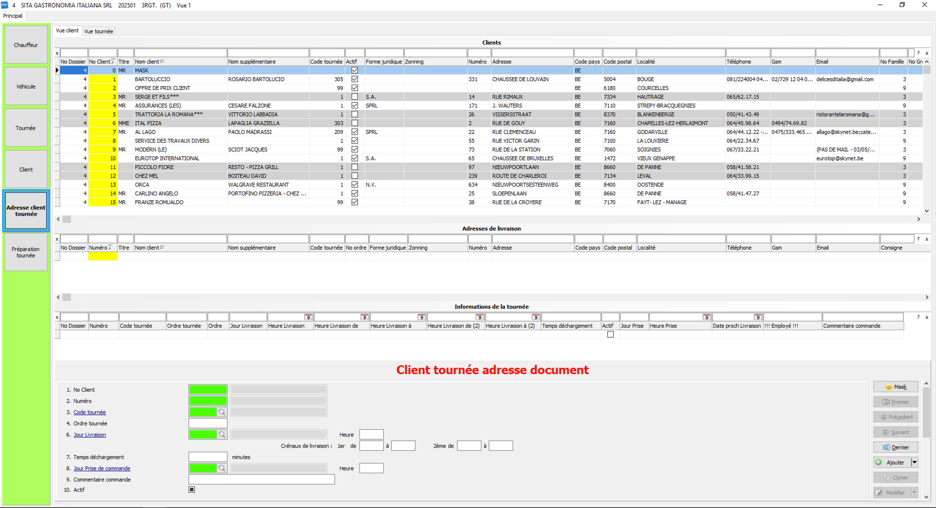Open Préparation tournée section in sidebar
Viewport: 936px width, 508px height.
point(26,252)
